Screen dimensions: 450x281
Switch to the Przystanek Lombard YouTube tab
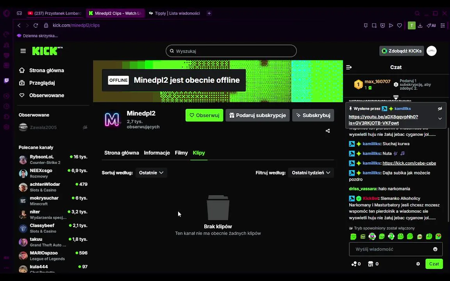[x=55, y=13]
